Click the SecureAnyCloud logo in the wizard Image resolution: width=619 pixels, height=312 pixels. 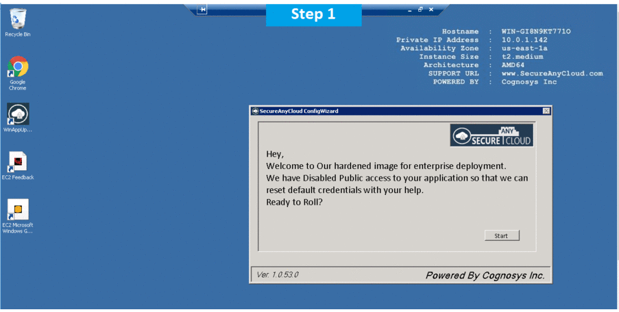coord(491,135)
